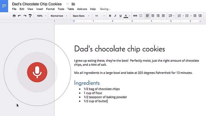This screenshot has height=116, width=206.
Task: Toggle underline formatting
Action: click(x=121, y=16)
